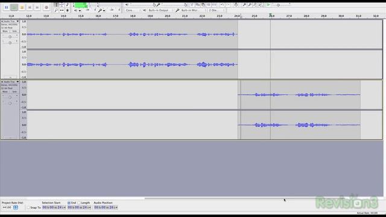Adjust the gain slider on the first track

pyautogui.click(x=10, y=37)
